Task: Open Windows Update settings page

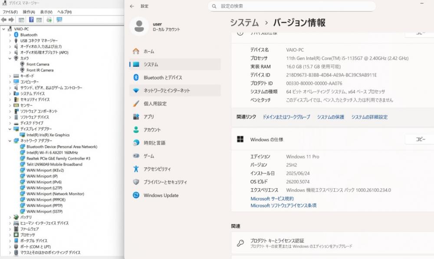Action: [175, 195]
